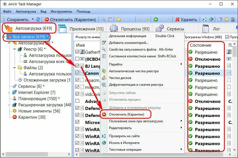Click globe icon of Искать в Интернете

click(x=104, y=143)
